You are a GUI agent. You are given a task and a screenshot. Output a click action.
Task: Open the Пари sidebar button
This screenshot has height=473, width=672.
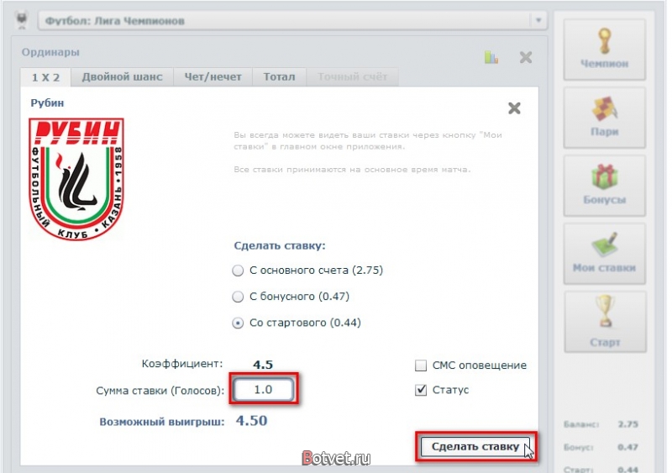click(604, 118)
